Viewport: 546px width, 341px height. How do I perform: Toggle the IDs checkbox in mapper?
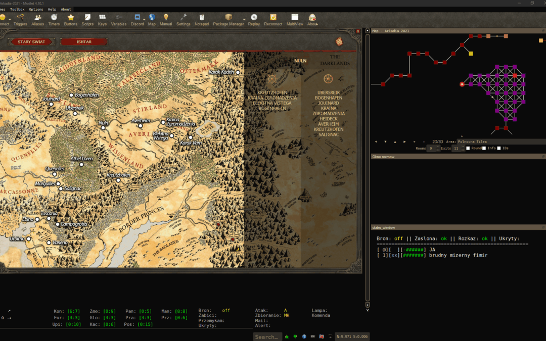[x=499, y=148]
